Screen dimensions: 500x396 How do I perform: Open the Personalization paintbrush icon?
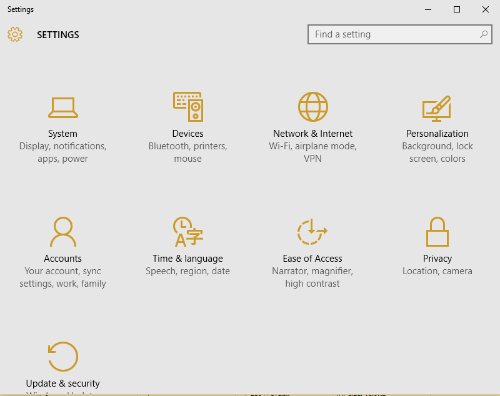437,108
